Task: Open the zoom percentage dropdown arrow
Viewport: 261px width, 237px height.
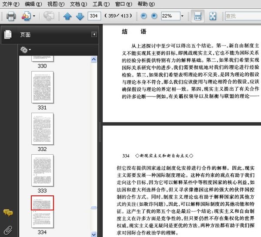Action: click(182, 16)
